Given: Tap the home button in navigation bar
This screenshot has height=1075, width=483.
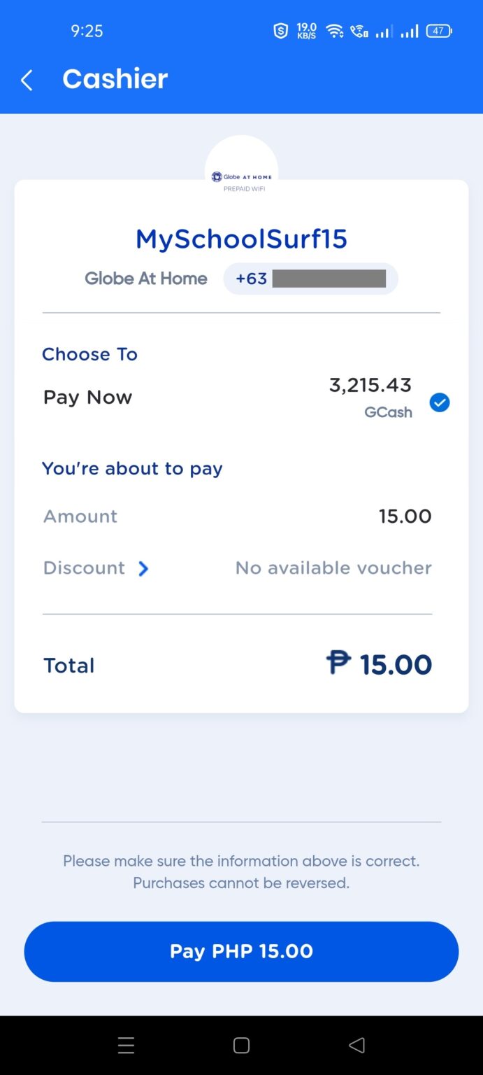Looking at the screenshot, I should click(x=241, y=1045).
